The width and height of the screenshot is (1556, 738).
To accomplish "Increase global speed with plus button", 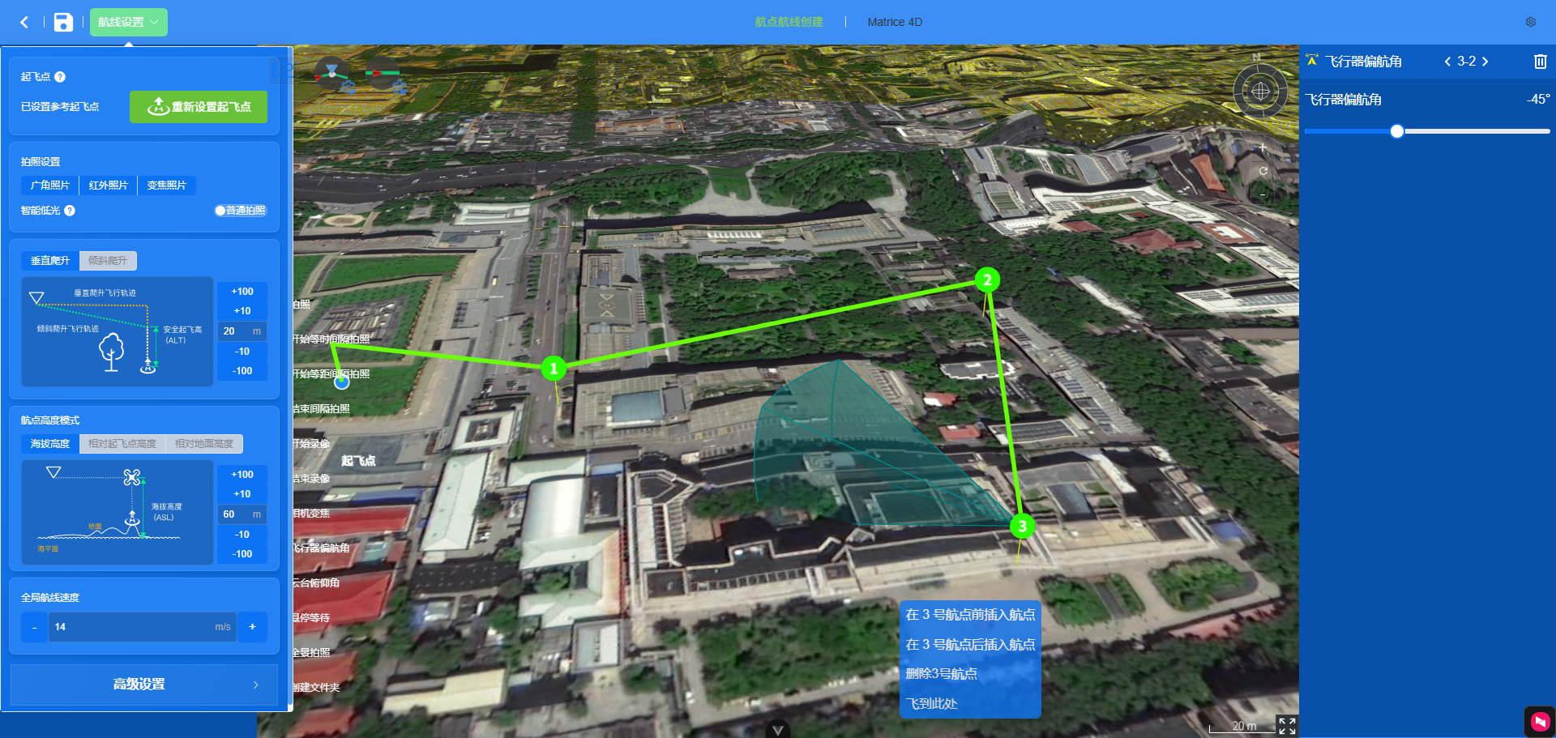I will (253, 627).
